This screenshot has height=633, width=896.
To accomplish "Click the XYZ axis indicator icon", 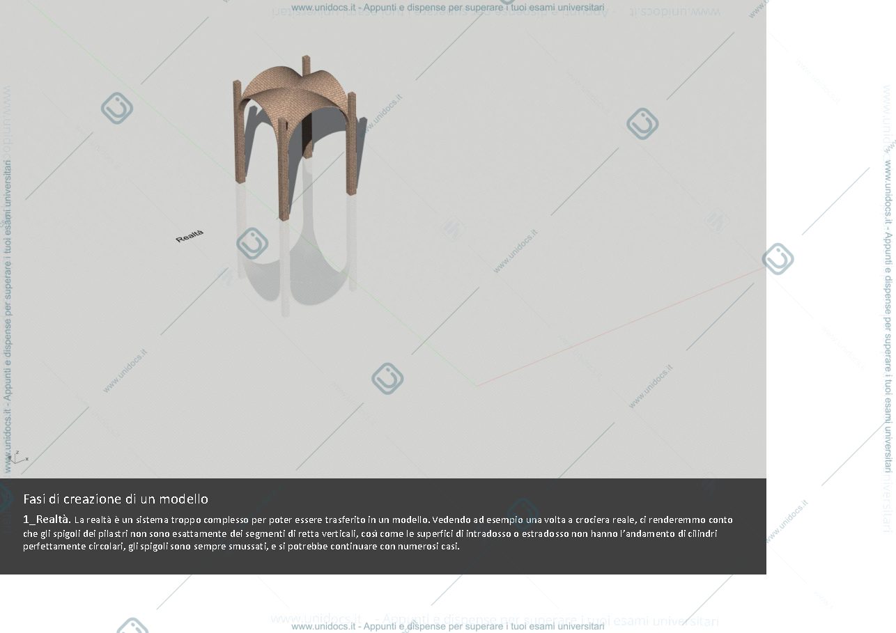I will click(x=17, y=457).
